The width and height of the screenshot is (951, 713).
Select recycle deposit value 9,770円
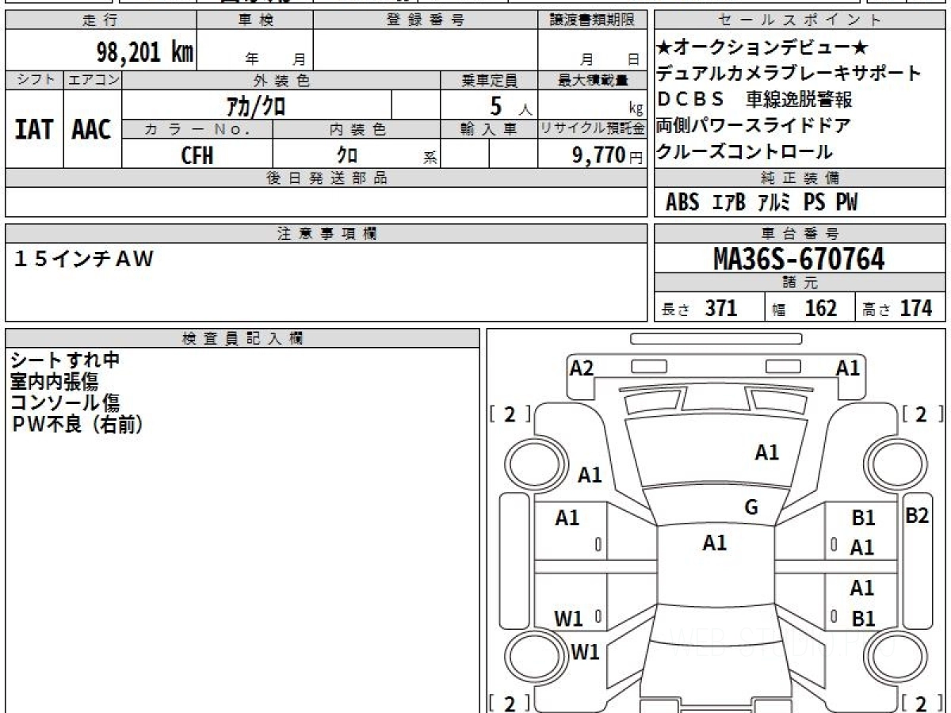pos(608,155)
